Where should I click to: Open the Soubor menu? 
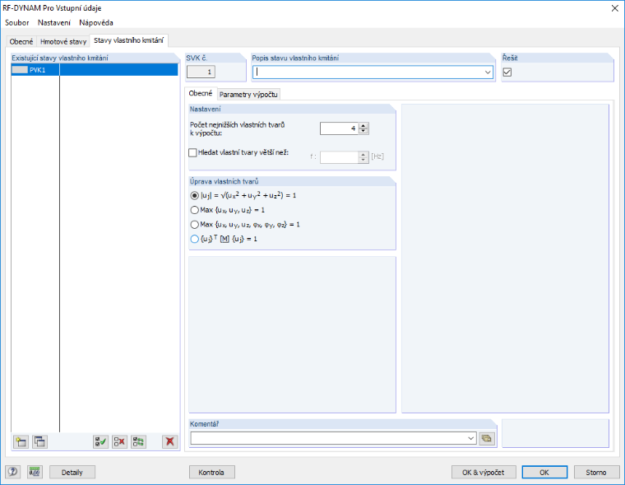(16, 23)
